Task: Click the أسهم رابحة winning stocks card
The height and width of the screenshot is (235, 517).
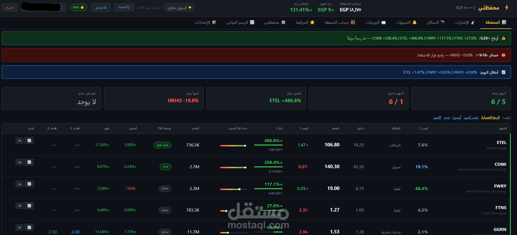Action: [x=461, y=98]
